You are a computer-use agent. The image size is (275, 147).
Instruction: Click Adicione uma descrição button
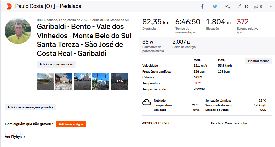coord(56,64)
